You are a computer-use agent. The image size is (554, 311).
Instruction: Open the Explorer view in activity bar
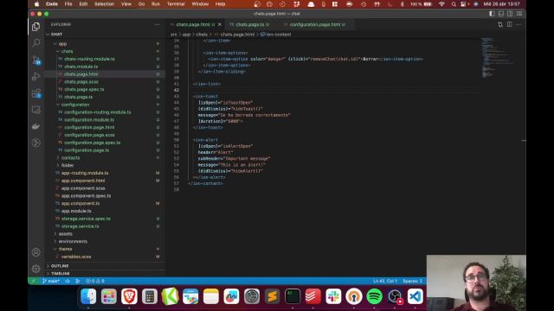tap(35, 27)
